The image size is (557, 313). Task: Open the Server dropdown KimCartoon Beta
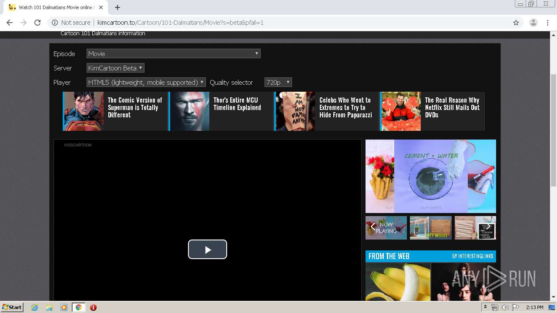tap(115, 68)
